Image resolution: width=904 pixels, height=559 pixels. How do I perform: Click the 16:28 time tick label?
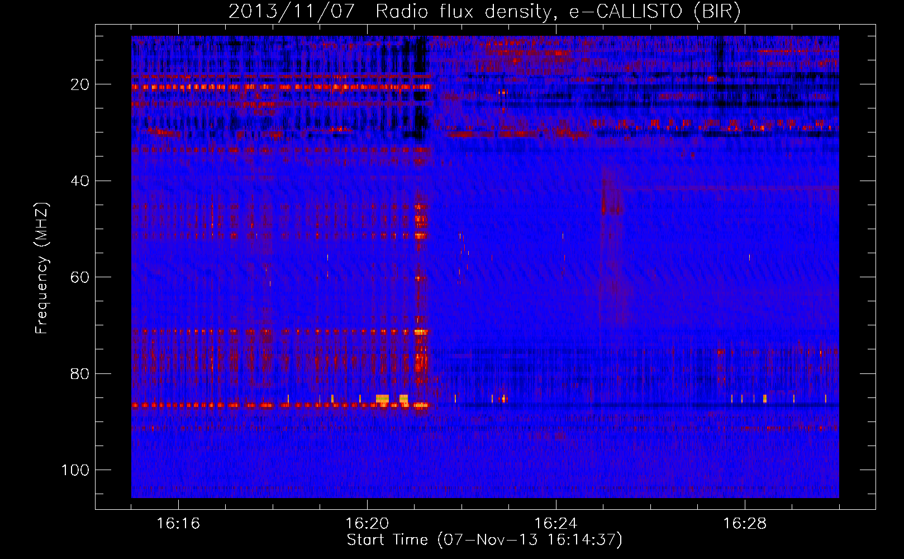pos(745,524)
